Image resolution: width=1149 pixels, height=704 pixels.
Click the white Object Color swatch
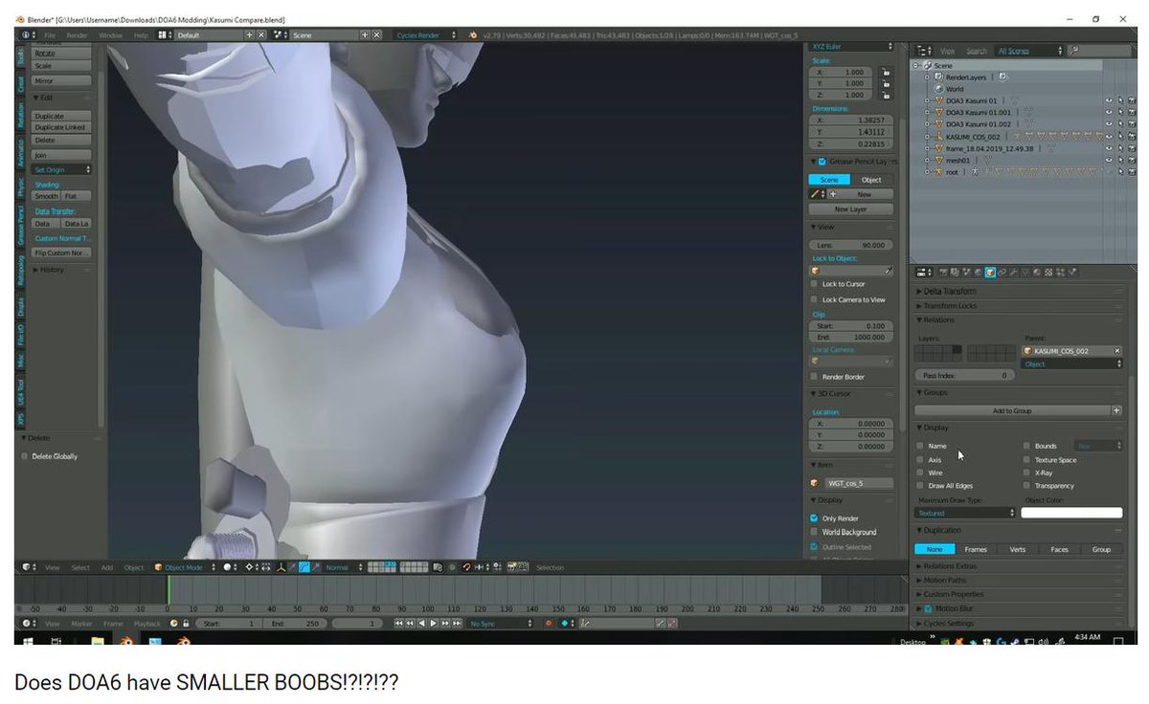click(x=1071, y=513)
